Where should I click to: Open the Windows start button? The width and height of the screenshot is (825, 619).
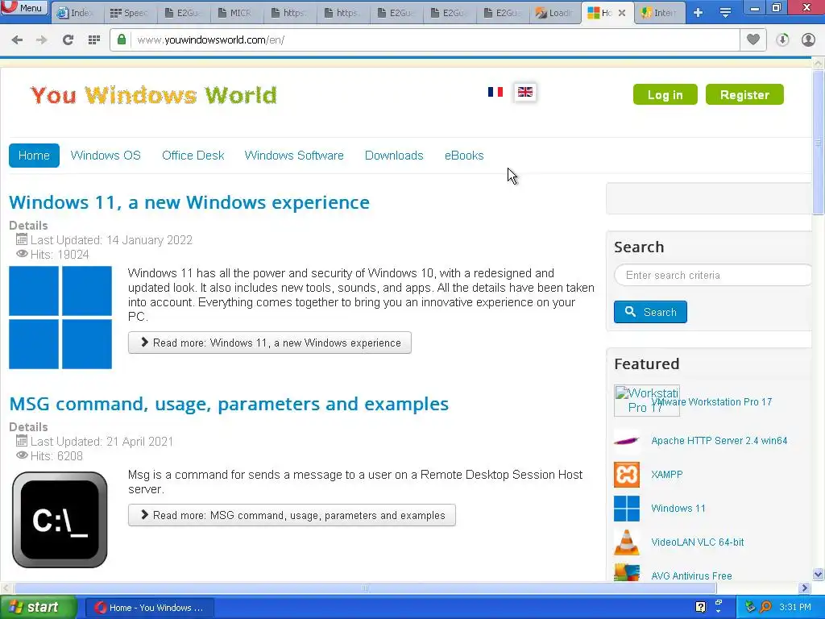pyautogui.click(x=38, y=608)
